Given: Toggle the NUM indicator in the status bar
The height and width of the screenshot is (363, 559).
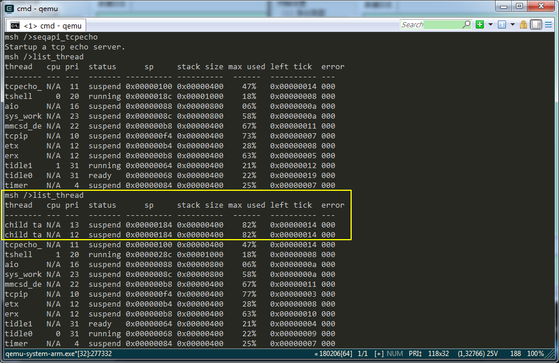Looking at the screenshot, I should (396, 353).
